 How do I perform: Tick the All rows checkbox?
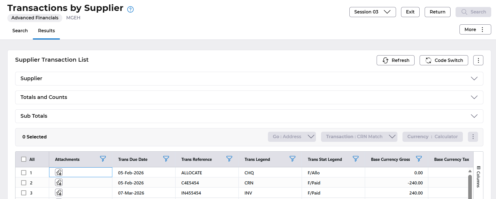point(24,159)
